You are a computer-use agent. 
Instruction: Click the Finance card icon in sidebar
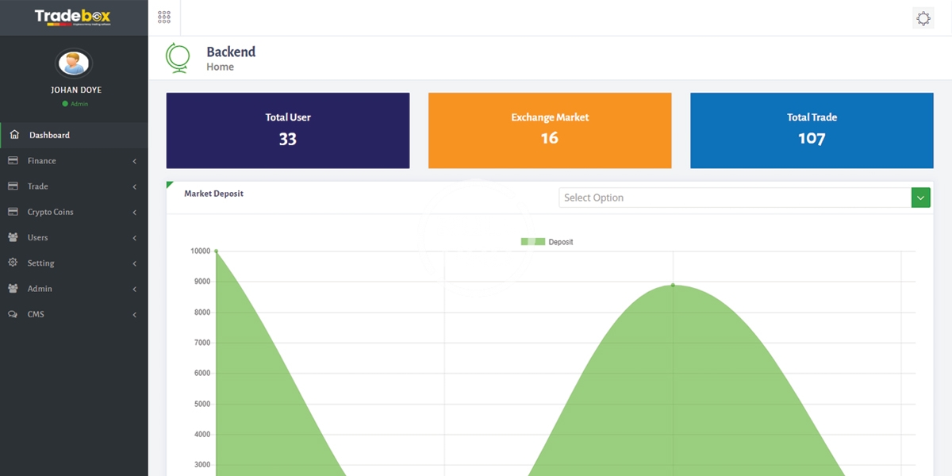(x=13, y=160)
